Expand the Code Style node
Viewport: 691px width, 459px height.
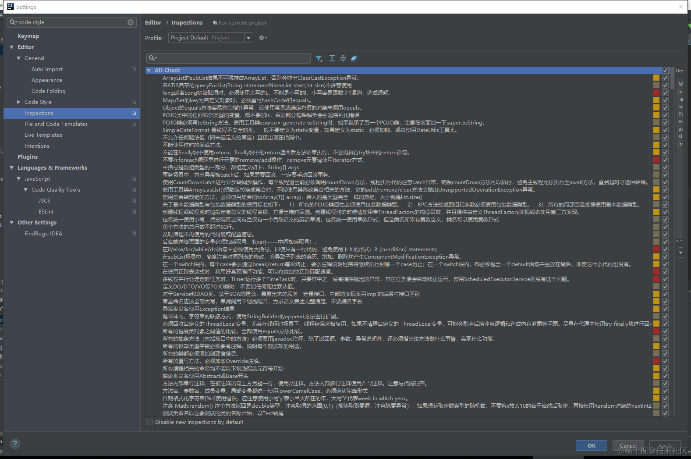pos(19,102)
